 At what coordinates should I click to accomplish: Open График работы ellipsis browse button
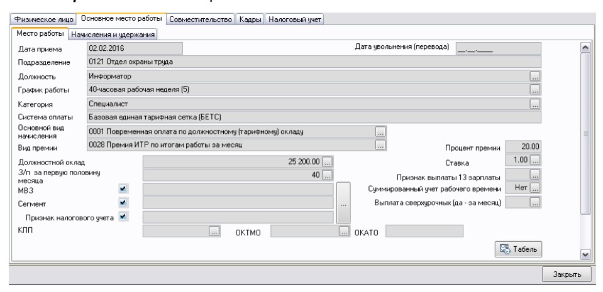click(x=535, y=90)
